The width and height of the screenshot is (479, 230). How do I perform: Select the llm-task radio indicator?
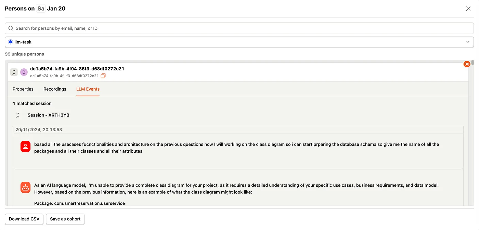(x=11, y=42)
